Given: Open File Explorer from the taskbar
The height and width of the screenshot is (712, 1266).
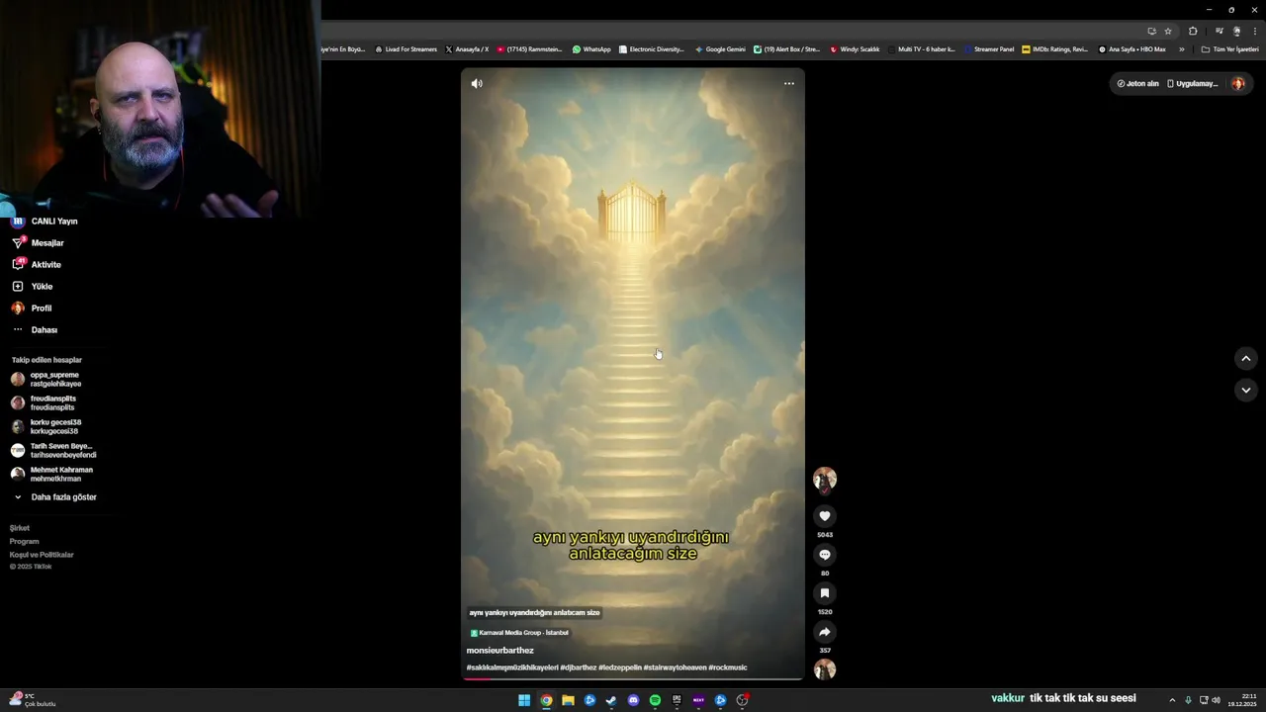Looking at the screenshot, I should tap(568, 700).
